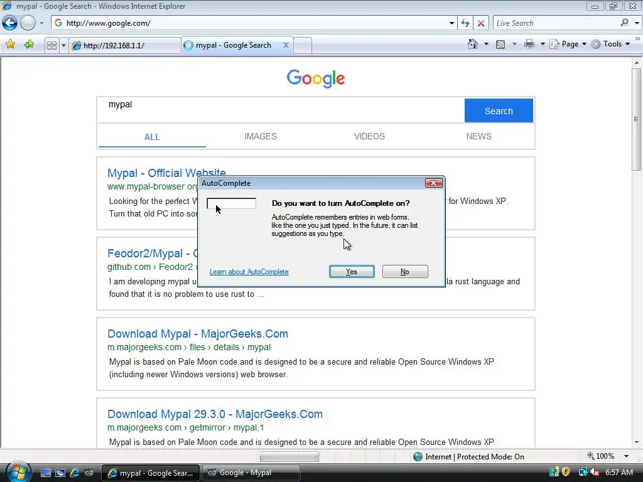Open Download Mypal 29.3.0 - MajorGeeks.Com result
Screen dimensions: 643x482
coord(215,414)
